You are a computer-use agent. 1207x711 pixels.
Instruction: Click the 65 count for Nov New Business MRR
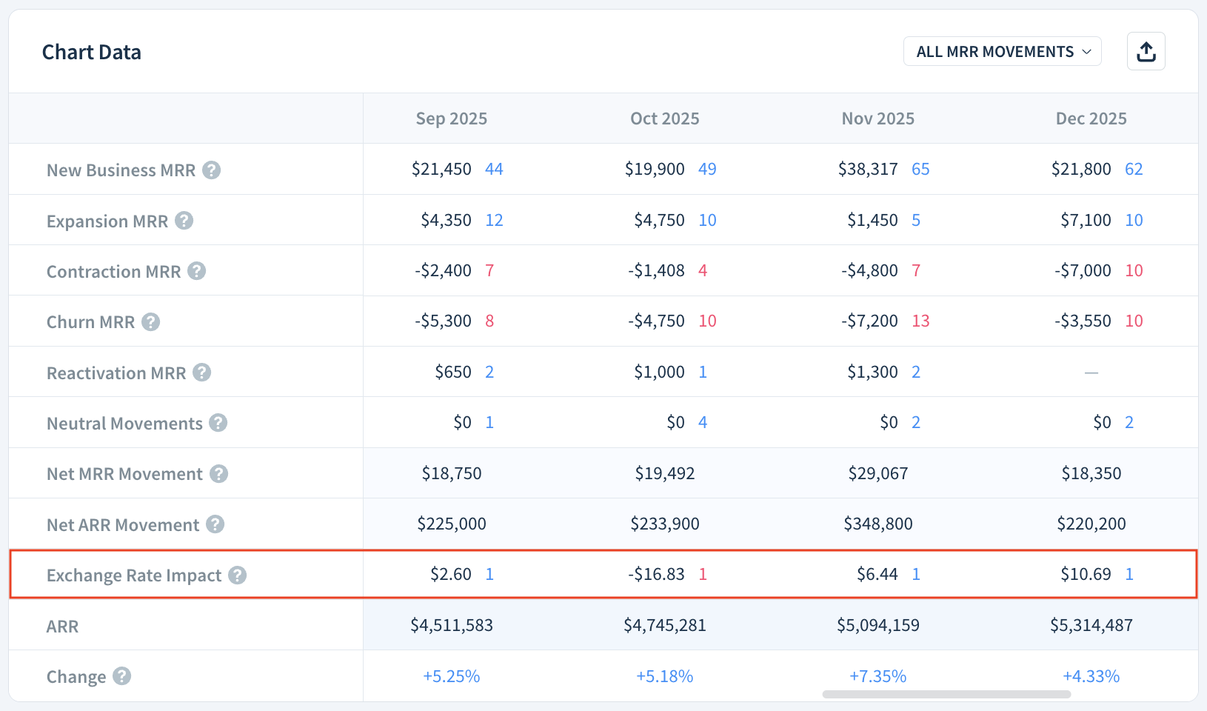tap(920, 169)
